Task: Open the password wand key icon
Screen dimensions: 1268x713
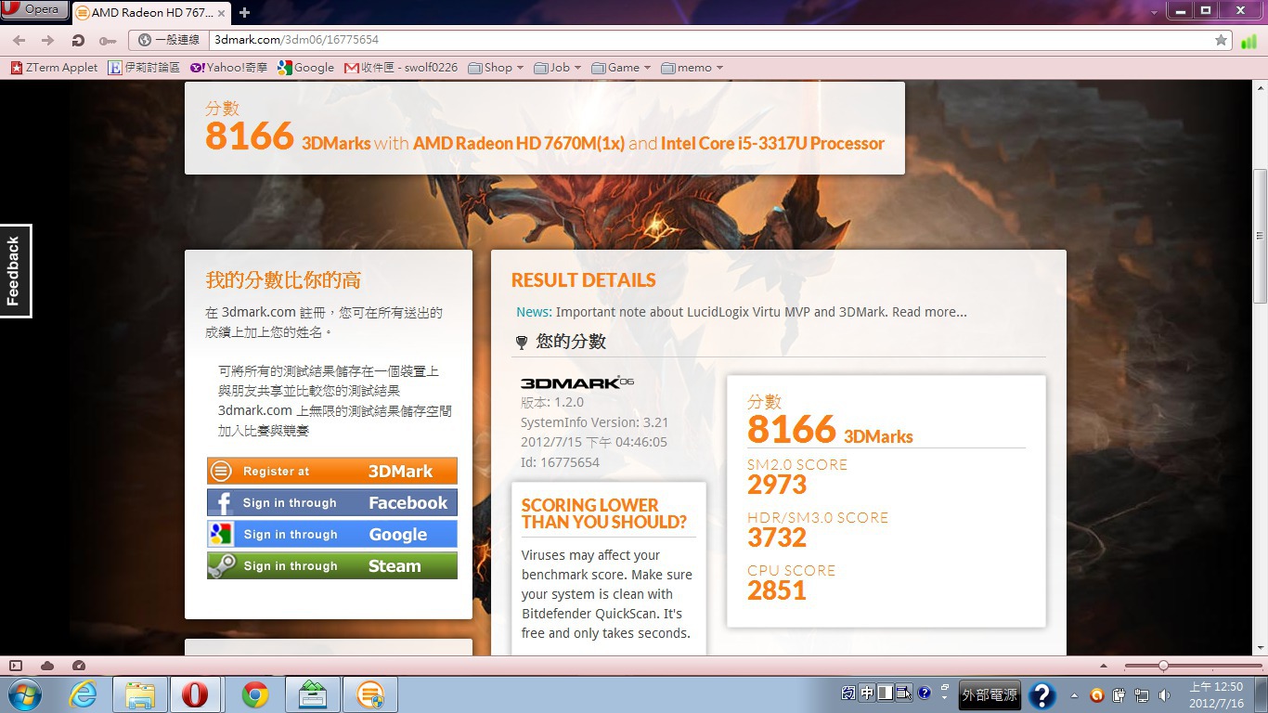Action: click(108, 41)
